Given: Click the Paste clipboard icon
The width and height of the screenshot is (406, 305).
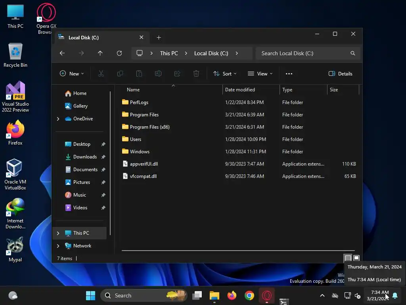Looking at the screenshot, I should click(139, 73).
